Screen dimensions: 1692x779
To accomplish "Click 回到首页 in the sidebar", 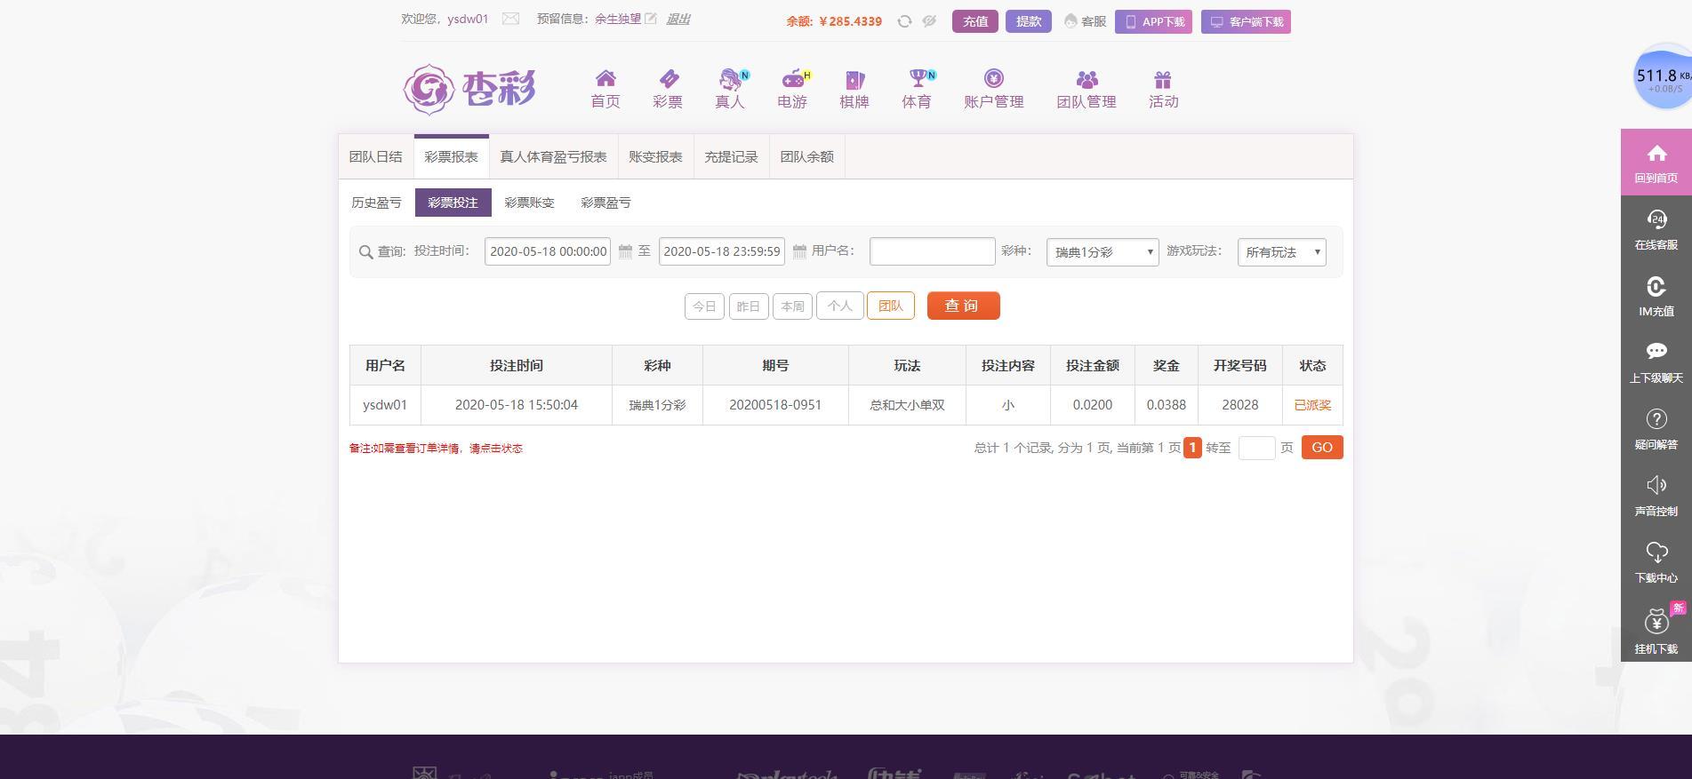I will point(1656,163).
